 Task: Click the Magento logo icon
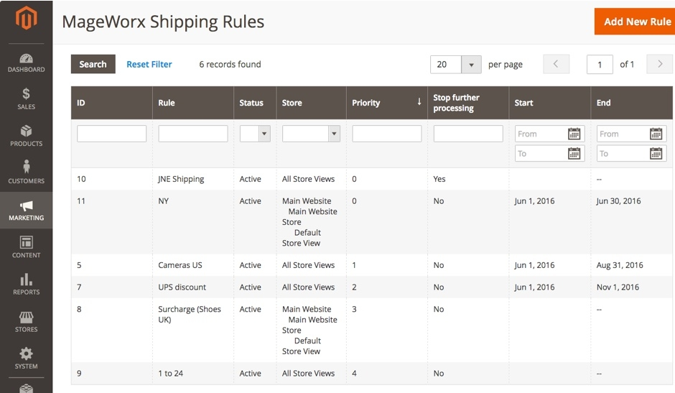coord(27,18)
